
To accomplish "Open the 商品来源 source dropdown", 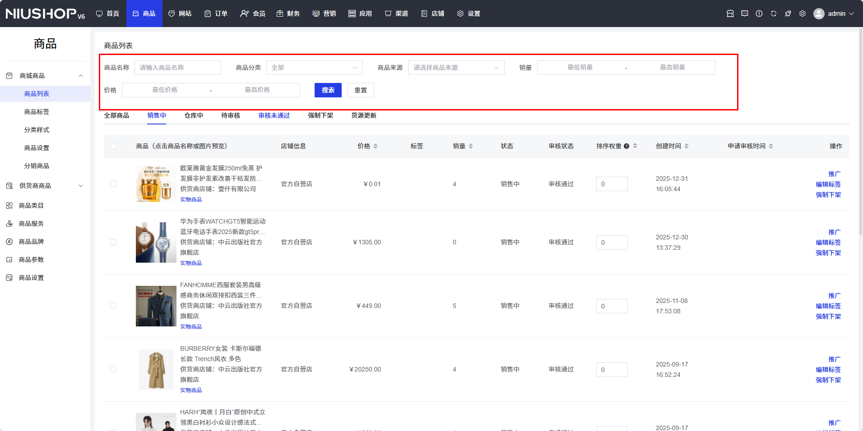I will click(x=456, y=68).
